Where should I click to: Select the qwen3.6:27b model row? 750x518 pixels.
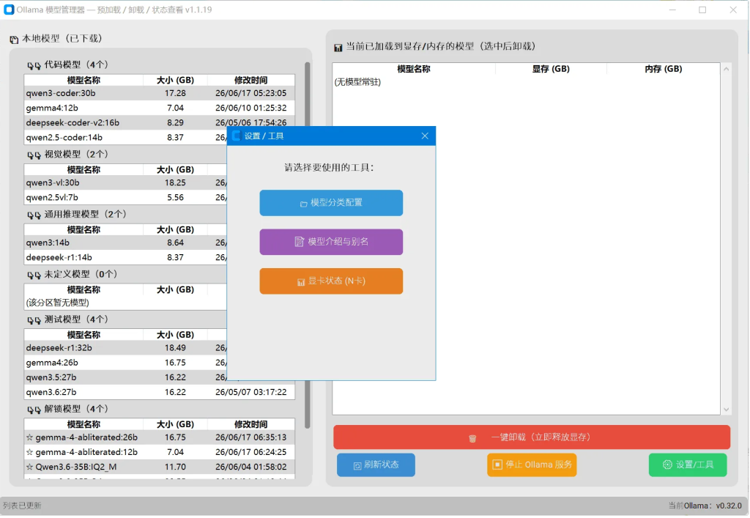(x=159, y=392)
